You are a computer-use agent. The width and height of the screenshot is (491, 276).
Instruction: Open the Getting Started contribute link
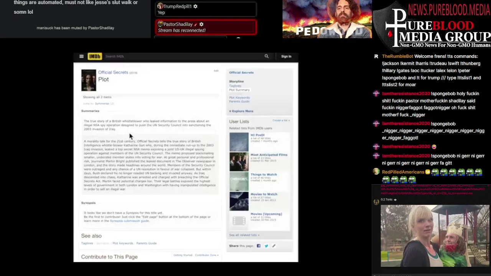[183, 255]
